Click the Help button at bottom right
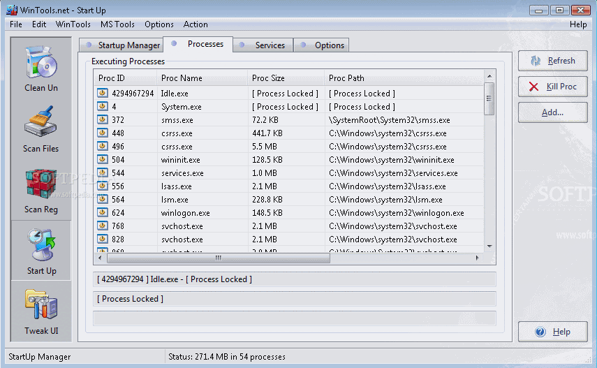597x368 pixels. pyautogui.click(x=553, y=332)
